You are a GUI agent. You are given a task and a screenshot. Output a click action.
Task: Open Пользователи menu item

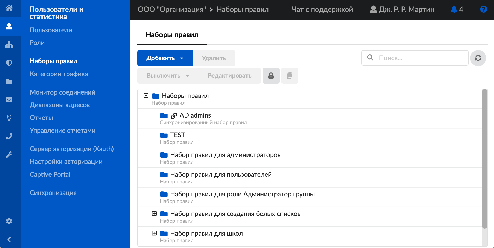coord(51,30)
